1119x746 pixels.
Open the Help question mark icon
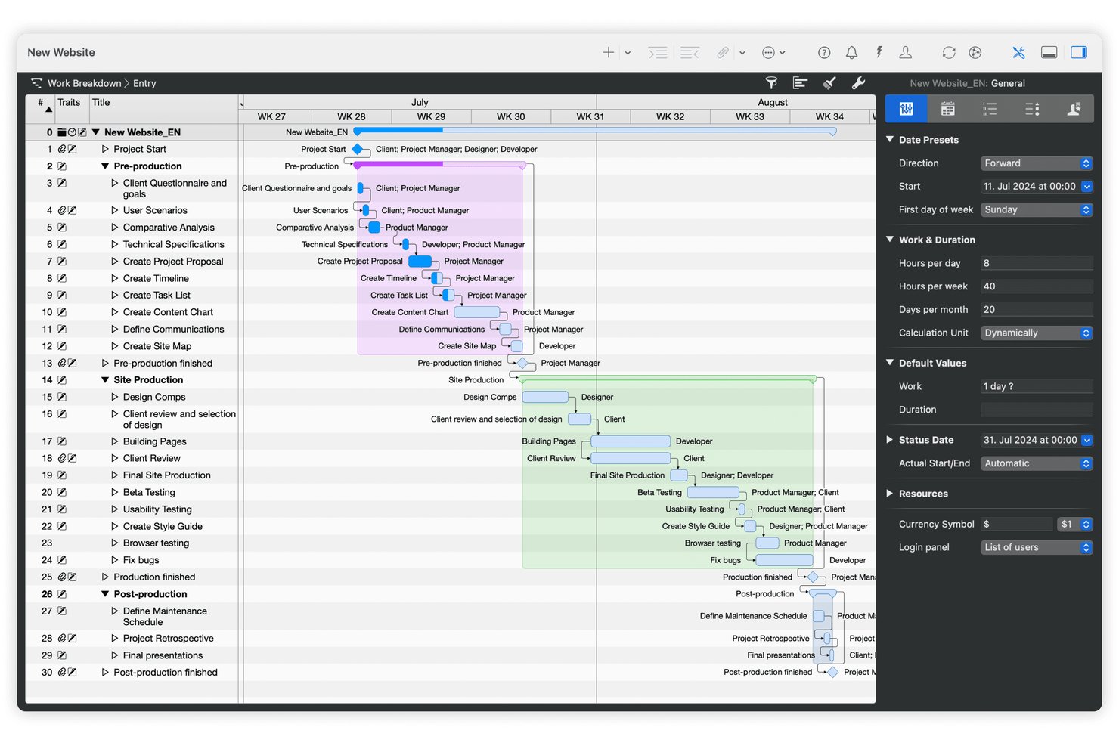(x=824, y=52)
